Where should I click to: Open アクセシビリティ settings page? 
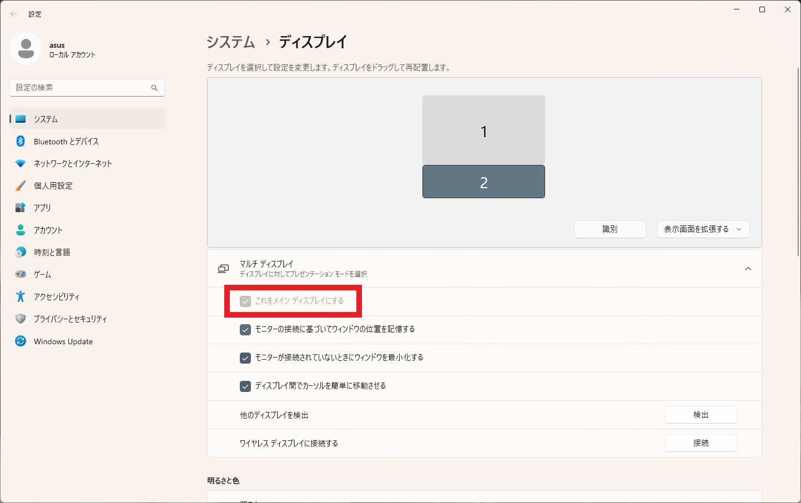click(x=57, y=297)
